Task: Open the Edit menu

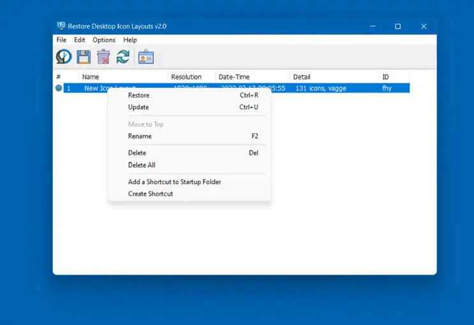Action: (x=80, y=40)
